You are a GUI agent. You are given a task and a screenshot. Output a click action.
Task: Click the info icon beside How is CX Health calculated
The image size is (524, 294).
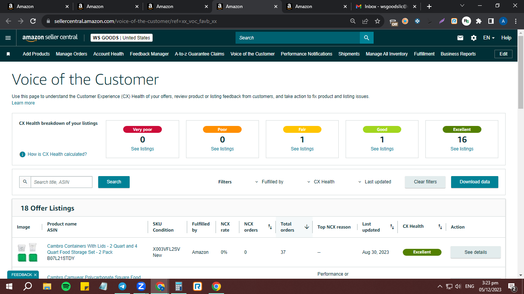[22, 154]
